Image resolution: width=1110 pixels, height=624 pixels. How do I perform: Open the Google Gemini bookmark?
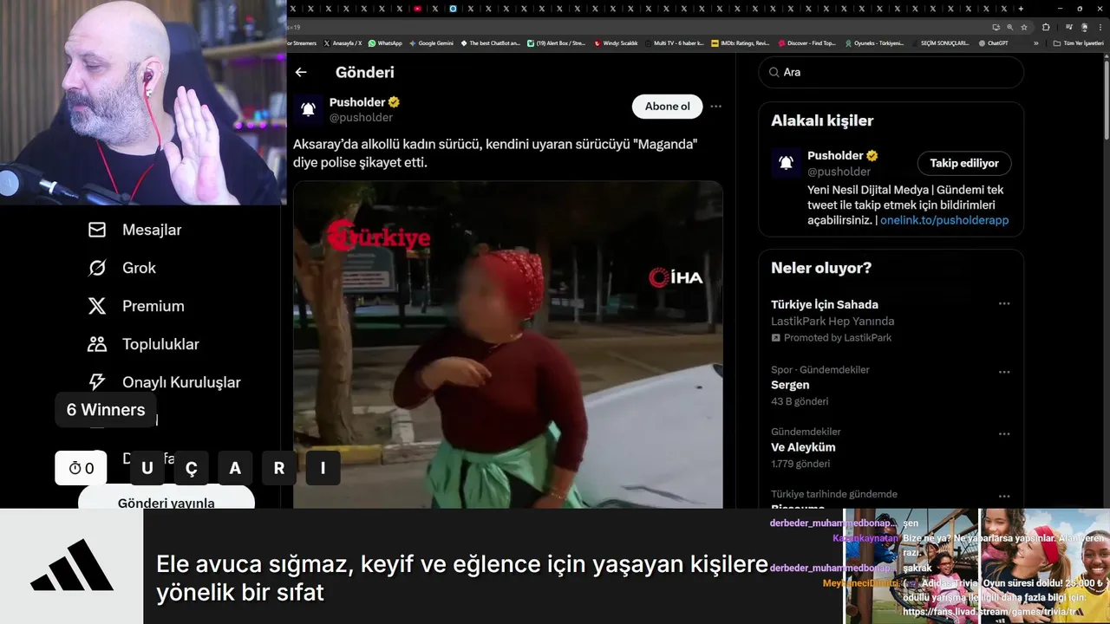click(x=431, y=42)
